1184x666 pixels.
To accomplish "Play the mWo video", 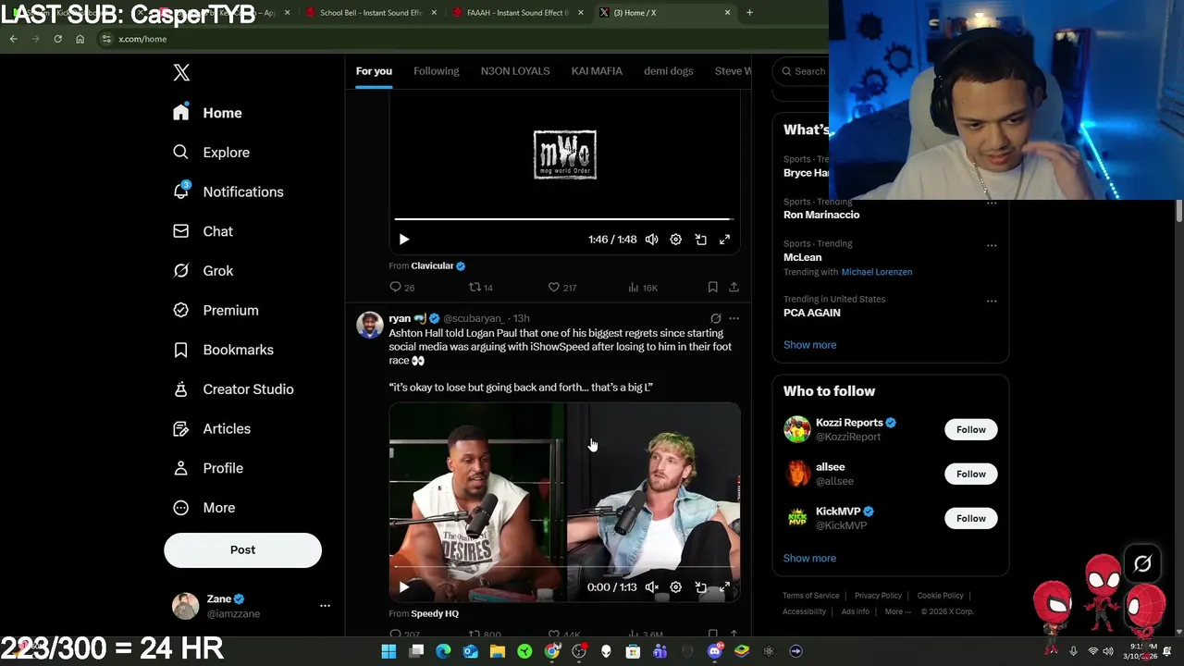I will click(x=404, y=240).
